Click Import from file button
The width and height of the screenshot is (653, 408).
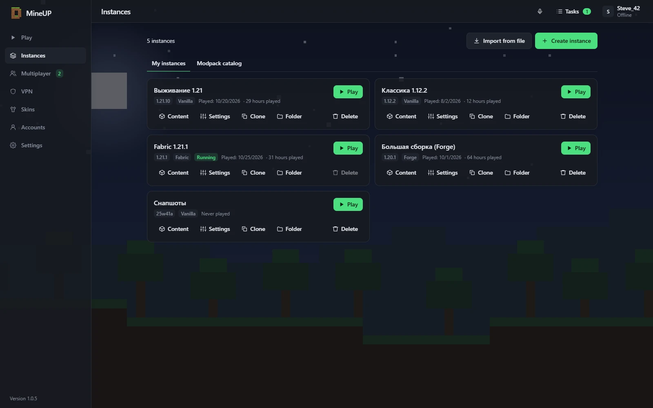tap(499, 41)
